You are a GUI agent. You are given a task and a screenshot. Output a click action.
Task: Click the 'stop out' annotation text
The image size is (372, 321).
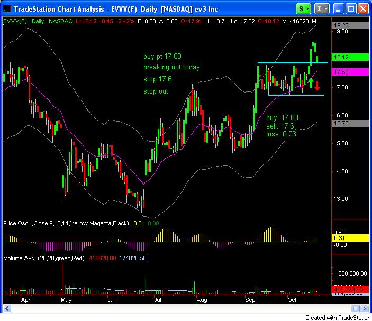pos(156,91)
